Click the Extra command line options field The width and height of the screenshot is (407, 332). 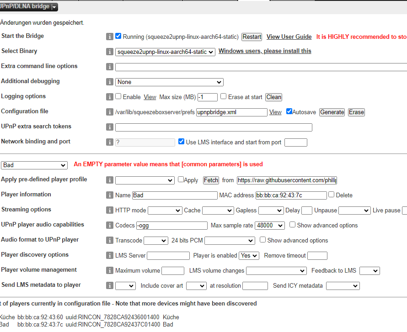(261, 67)
